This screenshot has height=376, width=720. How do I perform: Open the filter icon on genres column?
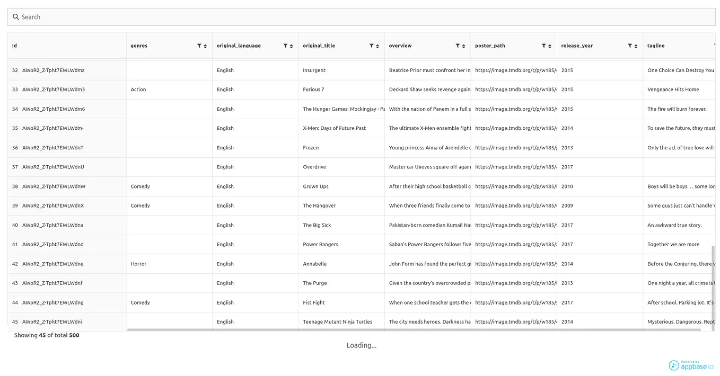coord(198,46)
